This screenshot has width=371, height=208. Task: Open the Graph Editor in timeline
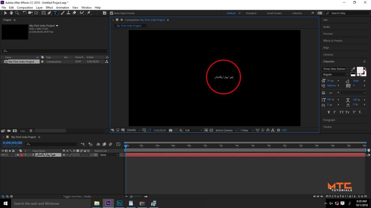(118, 144)
